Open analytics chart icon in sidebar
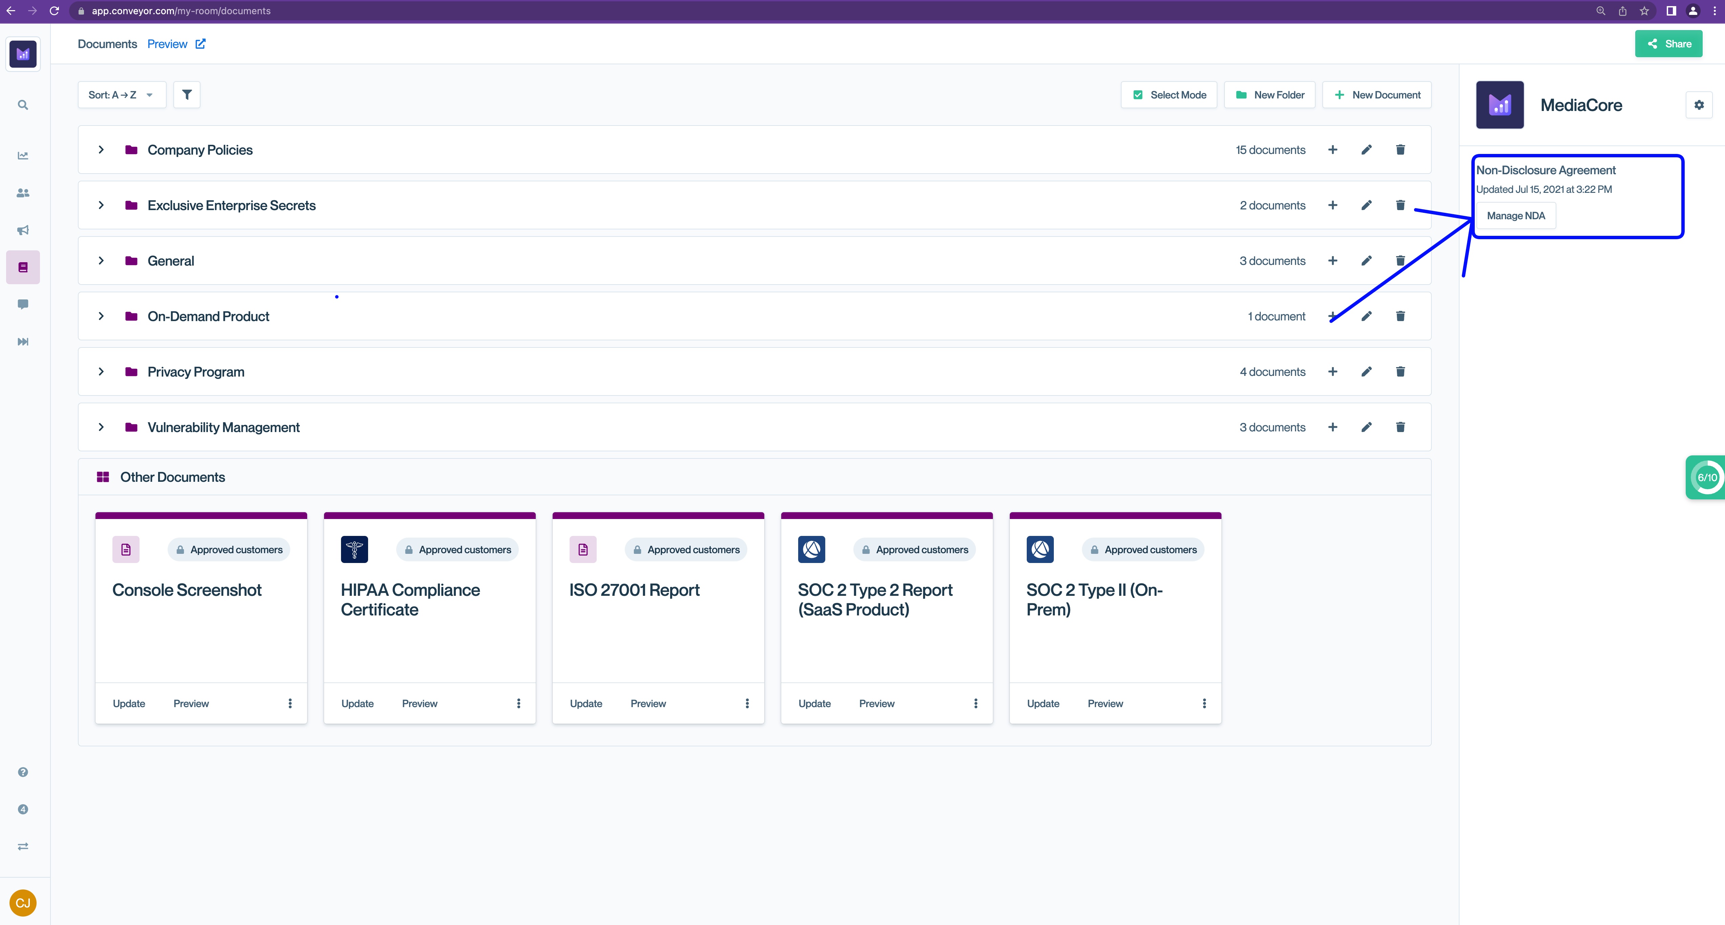The width and height of the screenshot is (1725, 925). 23,155
